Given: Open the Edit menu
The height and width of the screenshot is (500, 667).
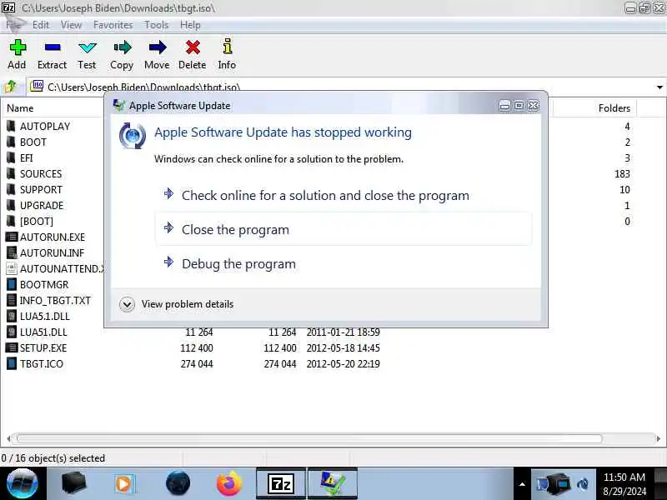Looking at the screenshot, I should 41,25.
